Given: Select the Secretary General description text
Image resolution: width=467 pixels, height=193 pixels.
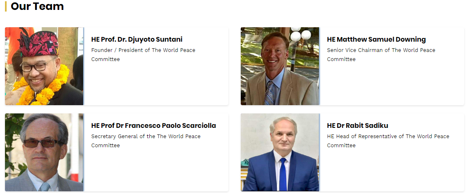Looking at the screenshot, I should click(x=146, y=141).
